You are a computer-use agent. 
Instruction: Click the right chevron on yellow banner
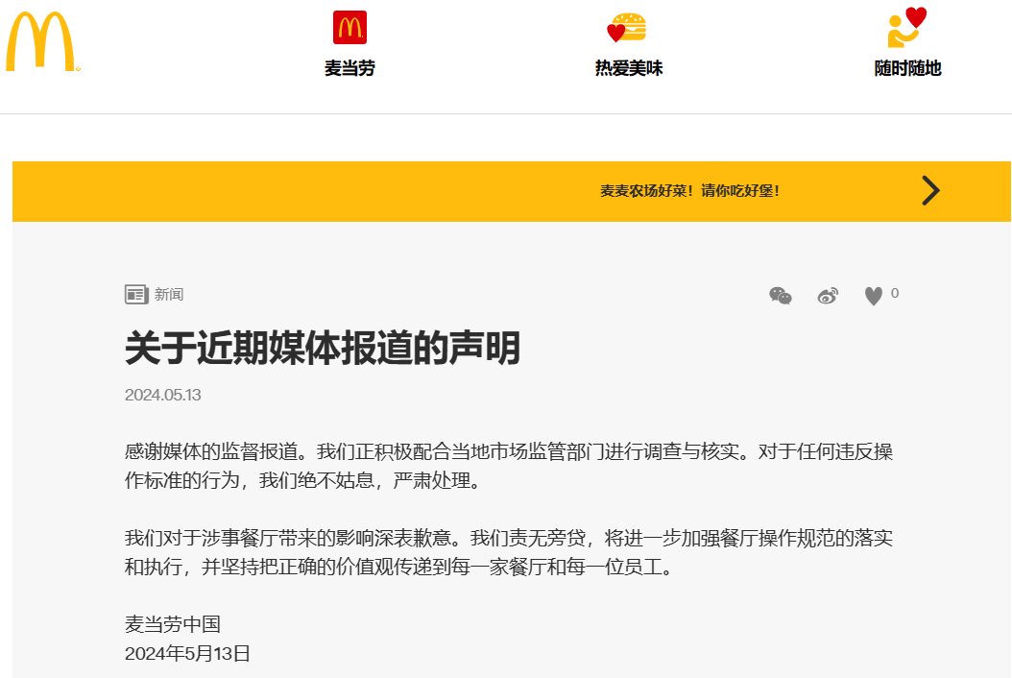pos(930,190)
